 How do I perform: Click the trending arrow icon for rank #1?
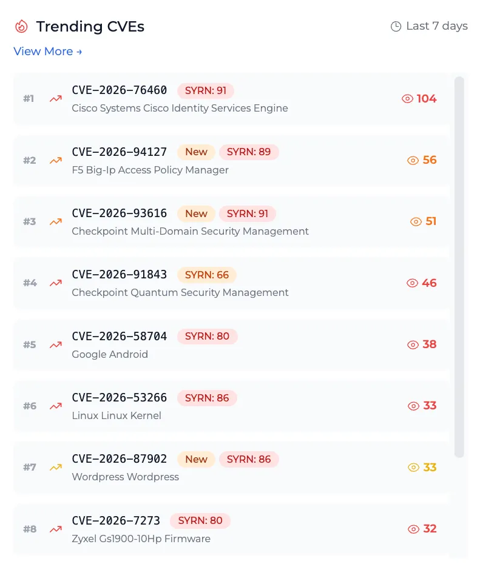point(56,99)
